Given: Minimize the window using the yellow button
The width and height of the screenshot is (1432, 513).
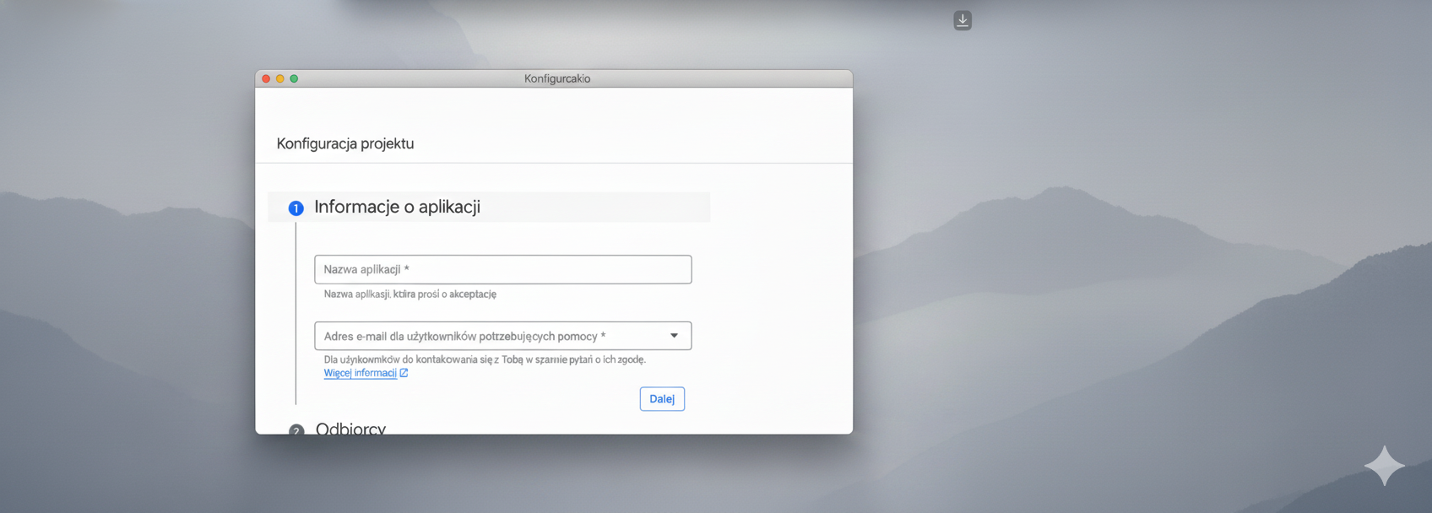Looking at the screenshot, I should coord(280,78).
